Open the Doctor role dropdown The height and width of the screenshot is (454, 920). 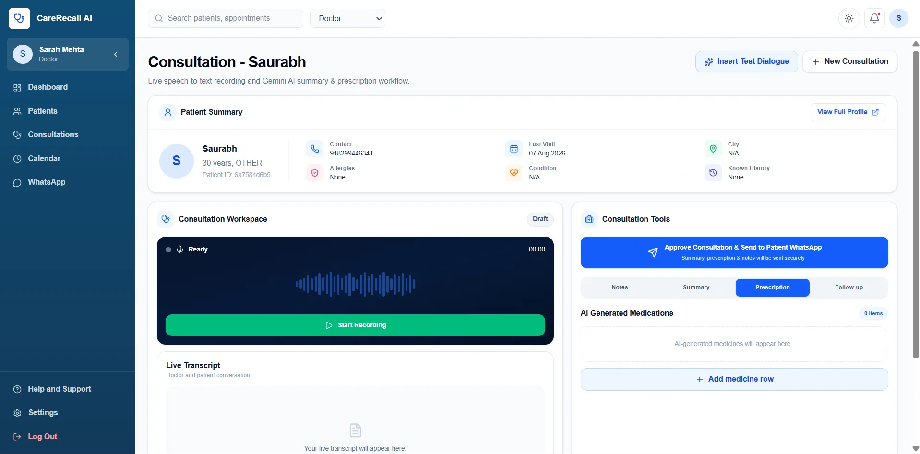click(347, 18)
